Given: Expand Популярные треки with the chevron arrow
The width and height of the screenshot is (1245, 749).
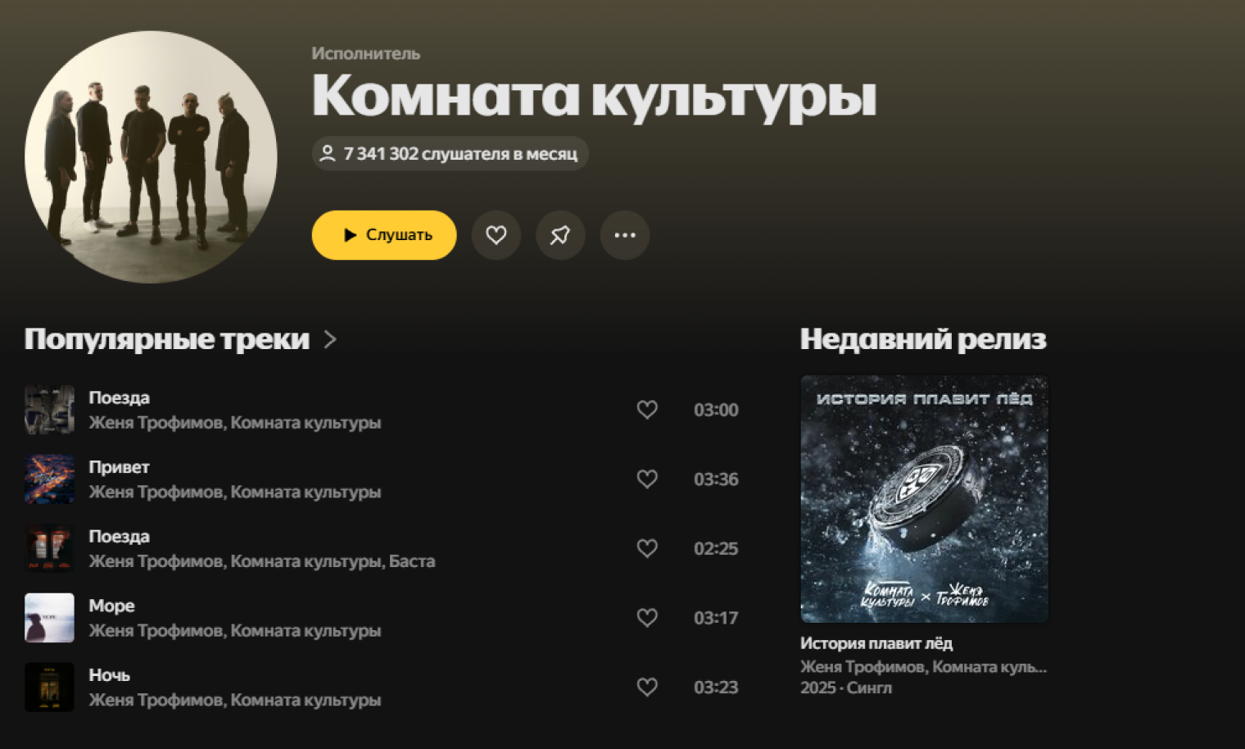Looking at the screenshot, I should click(x=330, y=339).
